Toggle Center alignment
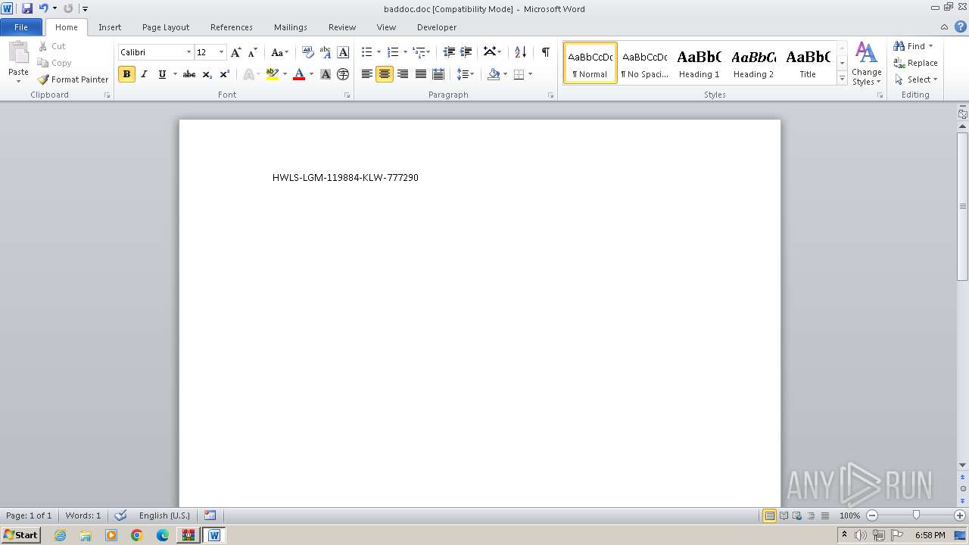Screen dimensions: 969x545 (x=385, y=74)
